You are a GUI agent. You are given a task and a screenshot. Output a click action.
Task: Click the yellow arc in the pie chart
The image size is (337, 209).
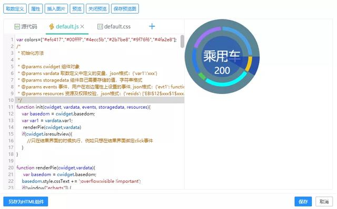(249, 64)
